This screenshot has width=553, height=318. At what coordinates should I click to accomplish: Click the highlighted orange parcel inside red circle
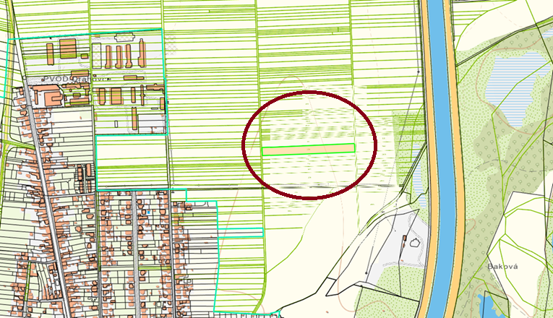[x=309, y=149]
